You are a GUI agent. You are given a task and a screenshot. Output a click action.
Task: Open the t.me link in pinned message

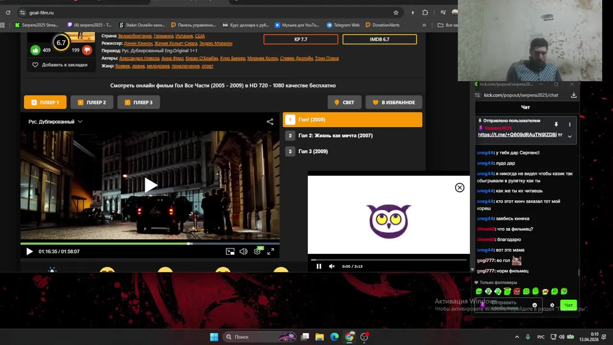[x=517, y=135]
